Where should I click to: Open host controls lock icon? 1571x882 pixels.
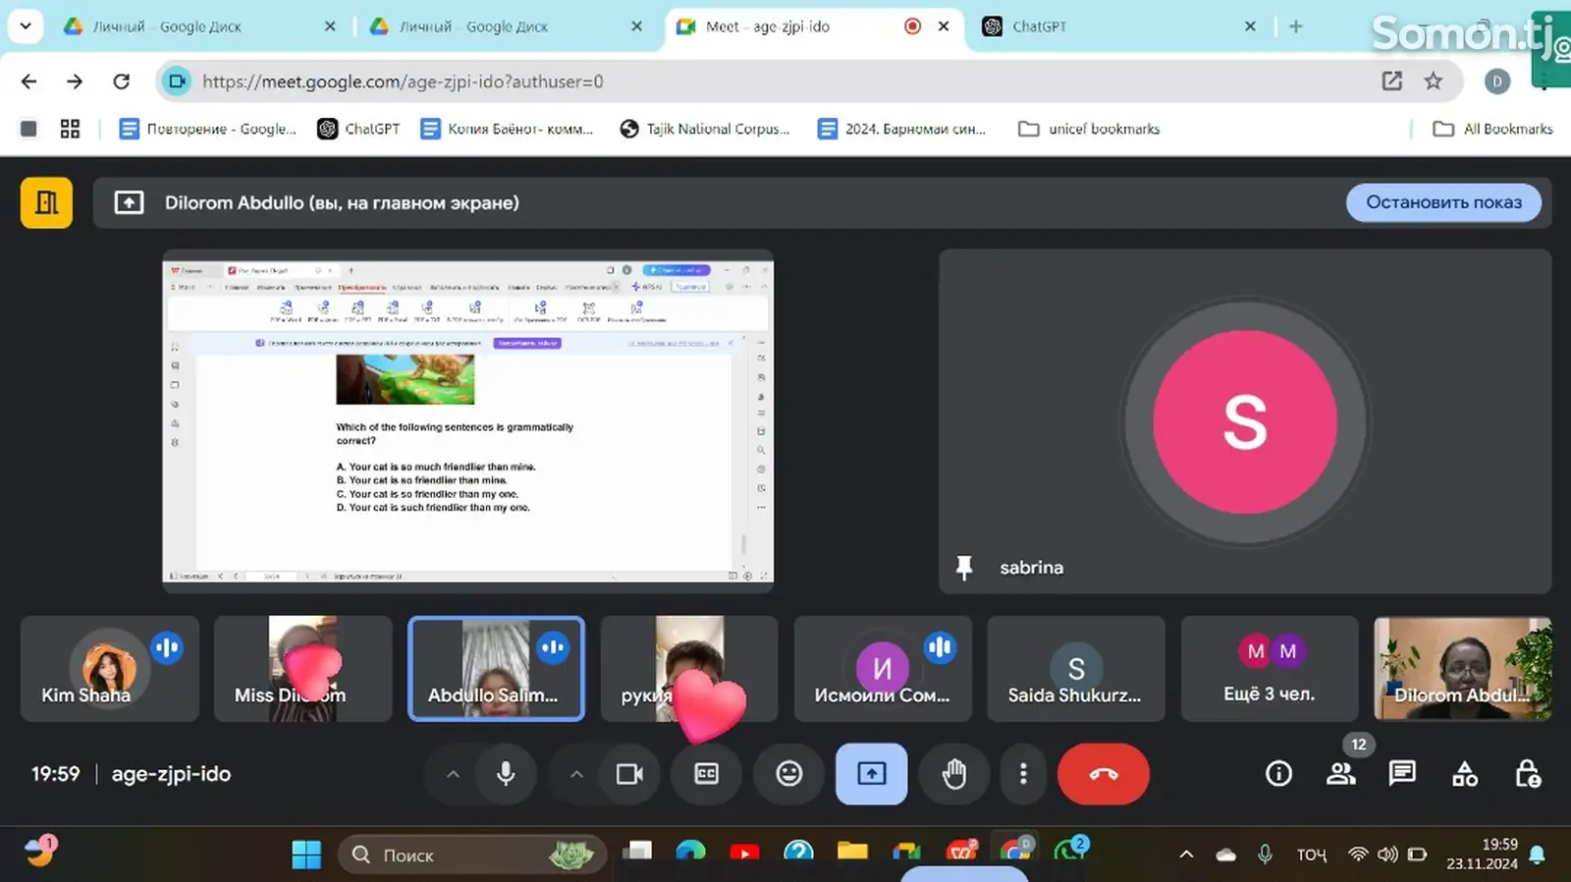coord(1528,774)
